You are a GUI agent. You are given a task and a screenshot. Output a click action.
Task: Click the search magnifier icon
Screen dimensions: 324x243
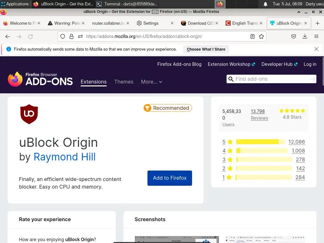231,79
